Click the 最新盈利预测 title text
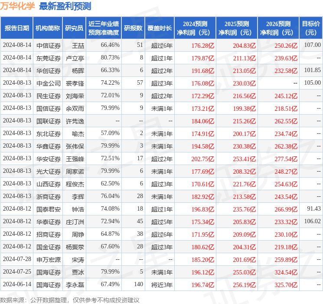The width and height of the screenshot is (323, 304). [65, 6]
